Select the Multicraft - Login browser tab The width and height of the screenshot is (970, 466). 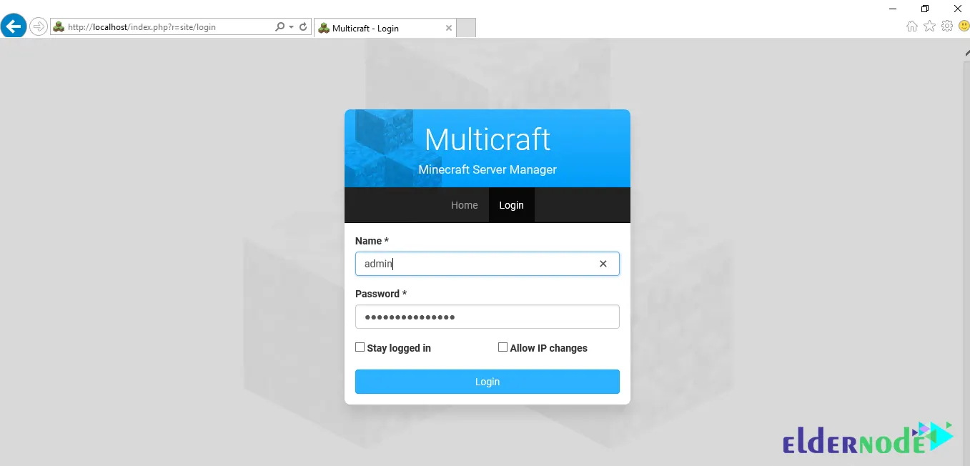tap(385, 28)
